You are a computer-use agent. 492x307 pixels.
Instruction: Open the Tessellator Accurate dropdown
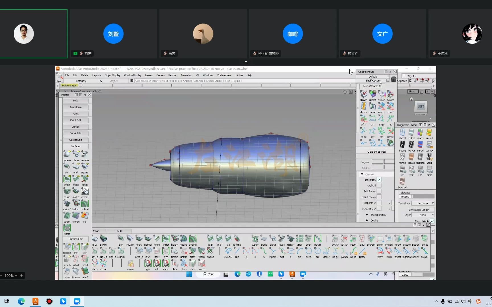click(x=423, y=203)
